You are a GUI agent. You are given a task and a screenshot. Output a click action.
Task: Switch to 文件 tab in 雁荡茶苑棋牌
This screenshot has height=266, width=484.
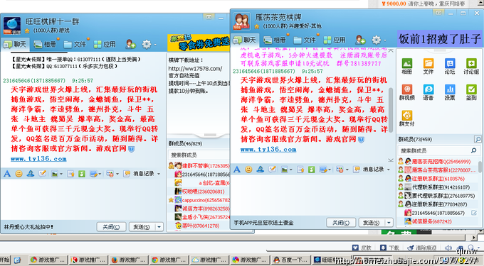[305, 40]
